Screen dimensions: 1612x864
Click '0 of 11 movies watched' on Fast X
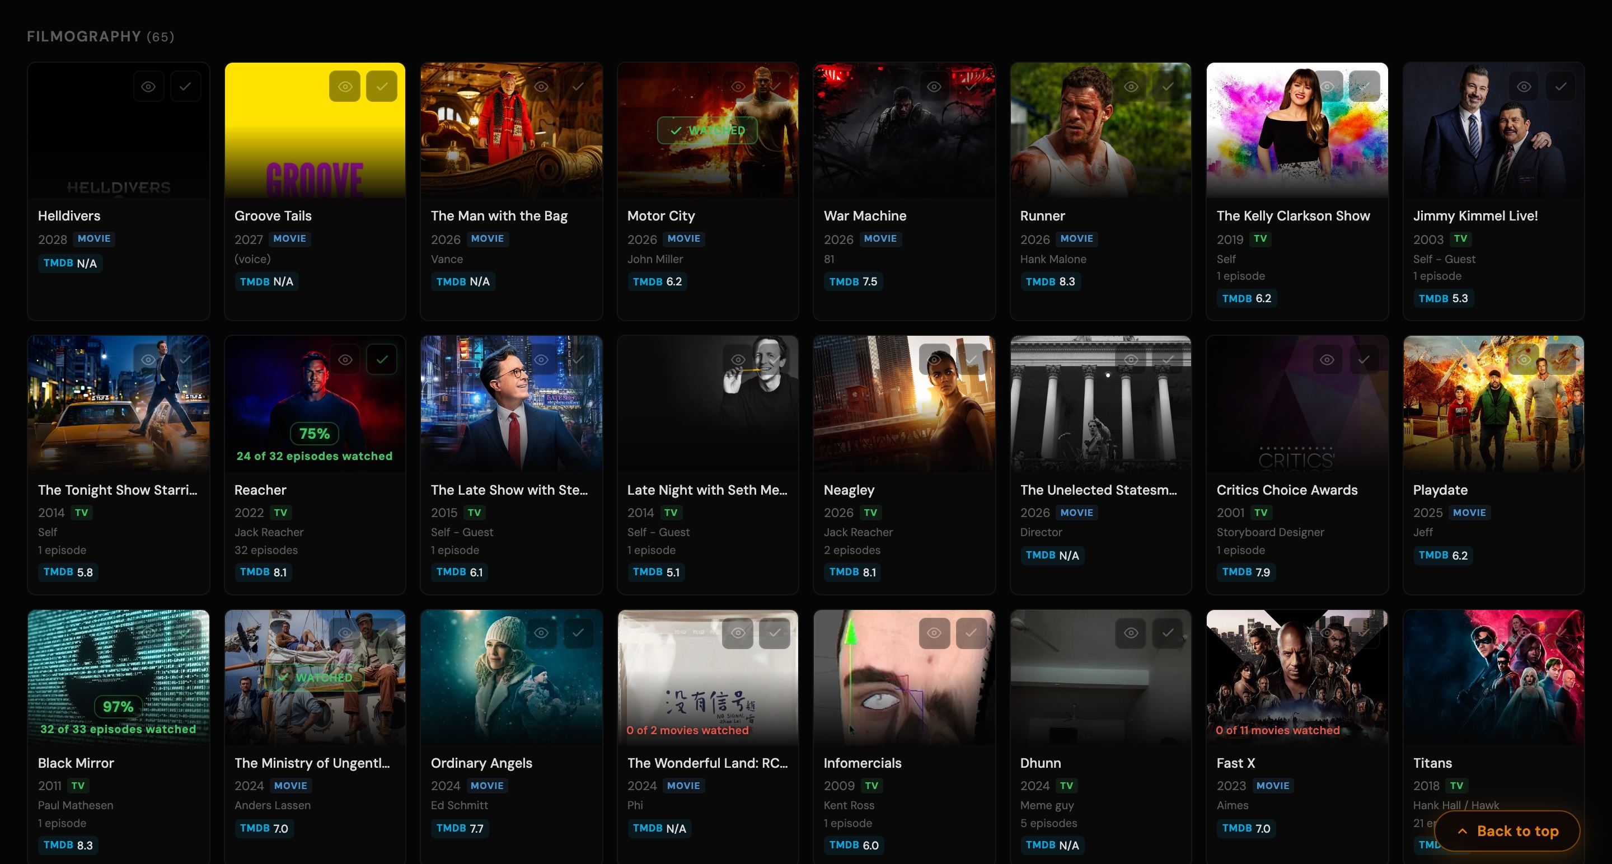pos(1277,730)
